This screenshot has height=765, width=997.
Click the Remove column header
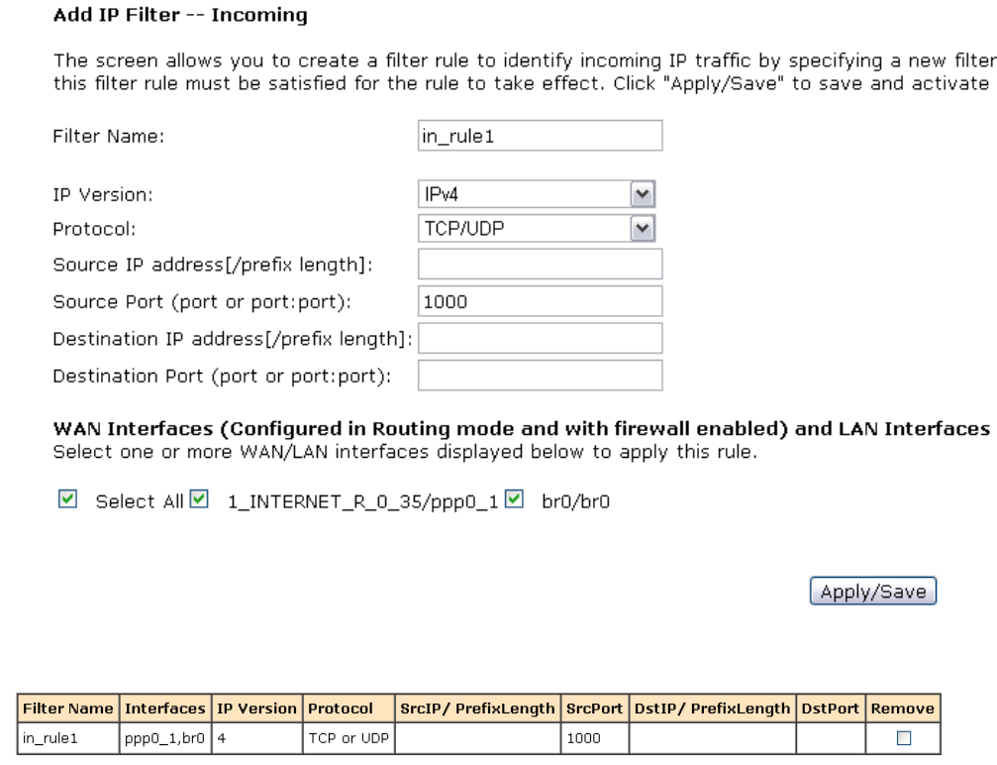click(x=903, y=709)
